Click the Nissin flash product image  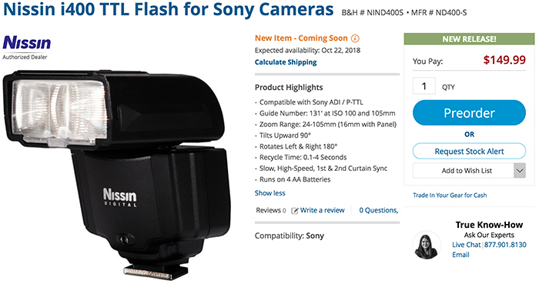[116, 172]
